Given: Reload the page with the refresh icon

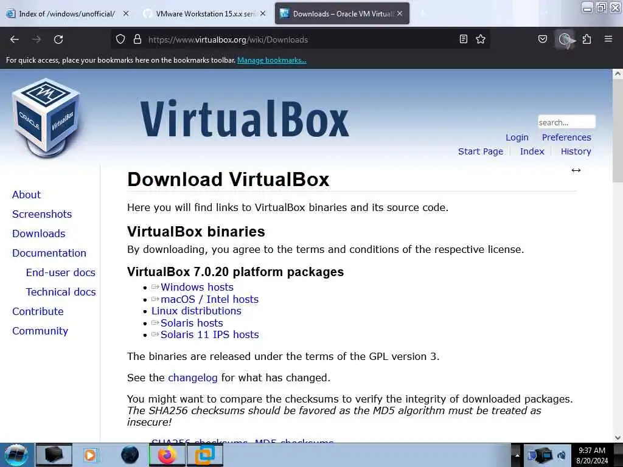Looking at the screenshot, I should pyautogui.click(x=58, y=40).
